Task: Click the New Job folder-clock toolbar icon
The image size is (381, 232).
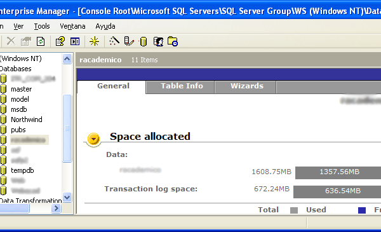Action: (x=173, y=41)
